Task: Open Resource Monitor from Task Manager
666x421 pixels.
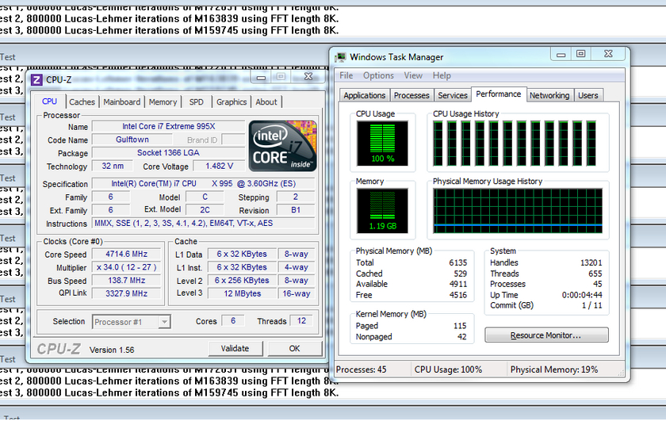Action: coord(546,335)
